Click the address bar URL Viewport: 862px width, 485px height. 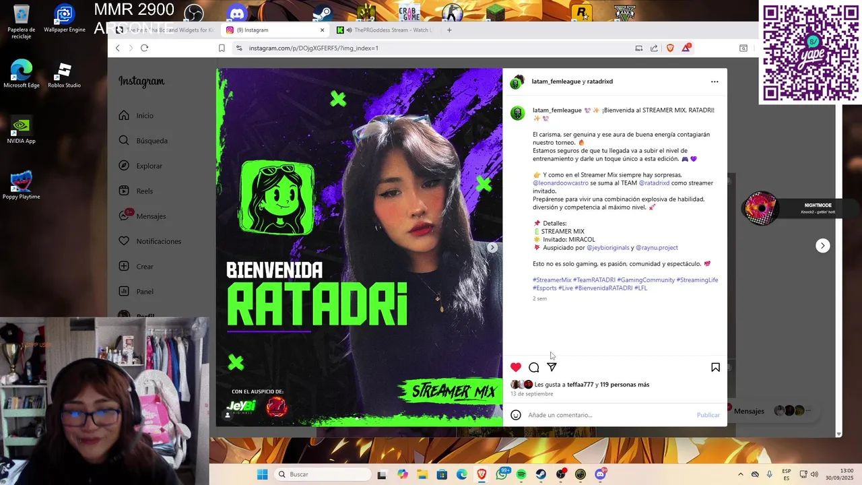coord(314,48)
